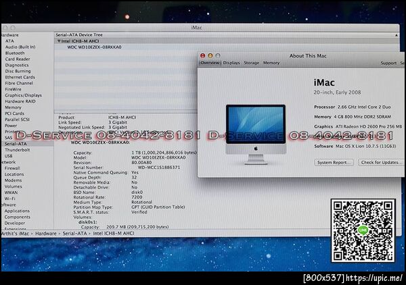Open Applications under Software in the sidebar
Image resolution: width=406 pixels, height=285 pixels.
pos(17,211)
